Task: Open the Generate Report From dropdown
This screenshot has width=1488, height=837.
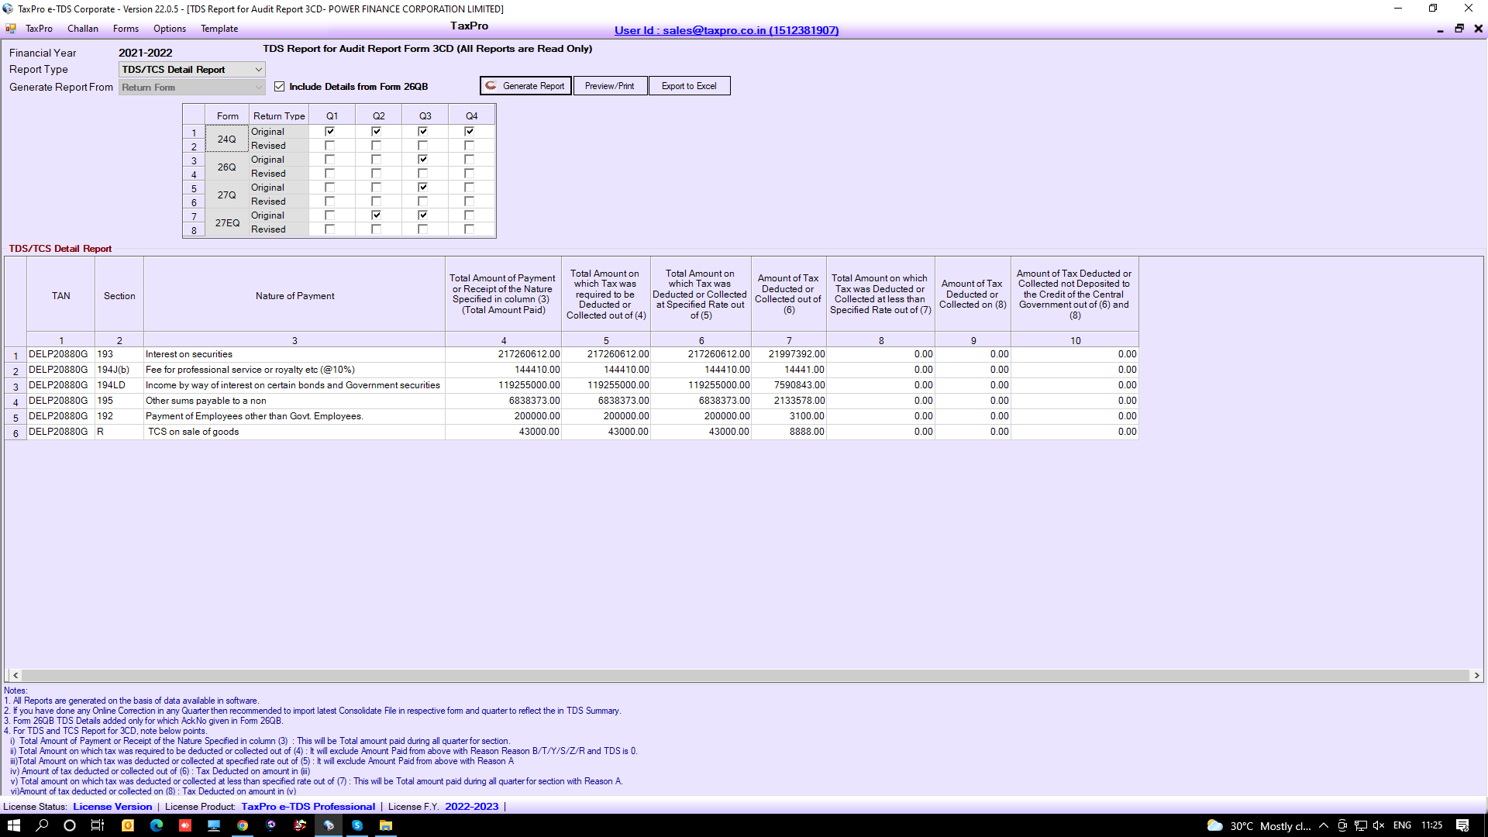Action: (x=192, y=88)
